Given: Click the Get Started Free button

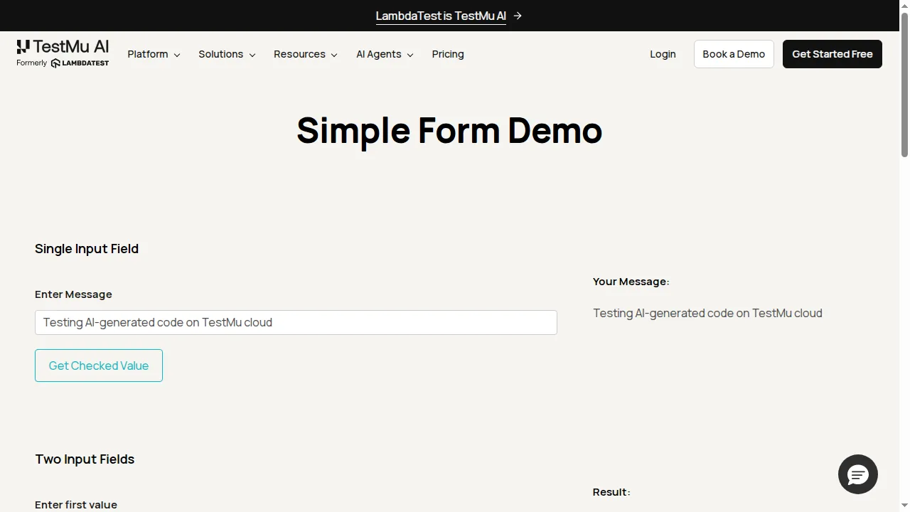Looking at the screenshot, I should 833,54.
